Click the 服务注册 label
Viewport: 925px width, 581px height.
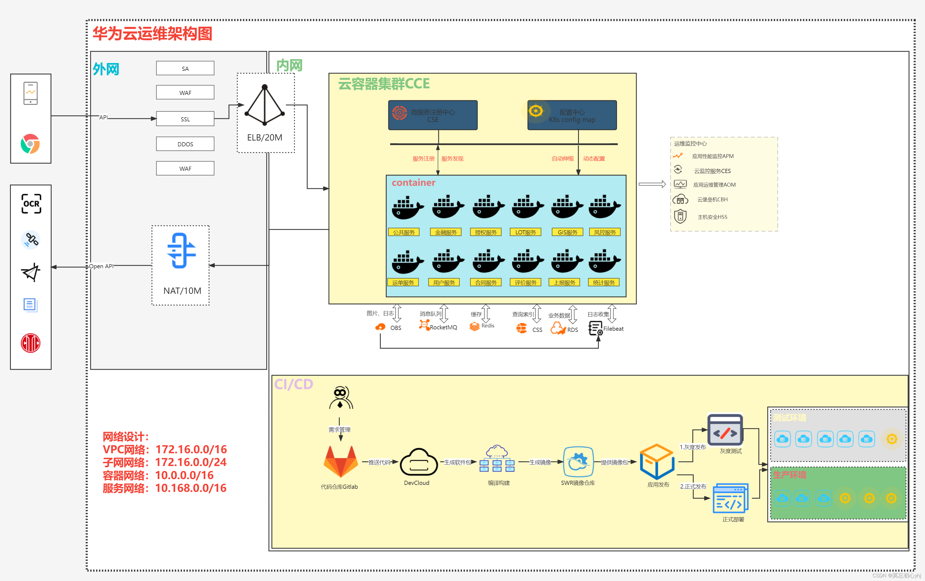[x=423, y=159]
